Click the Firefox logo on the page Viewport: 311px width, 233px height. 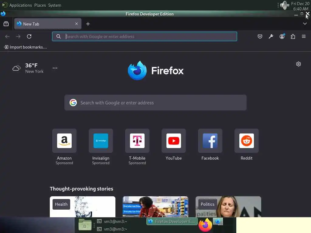coord(156,70)
